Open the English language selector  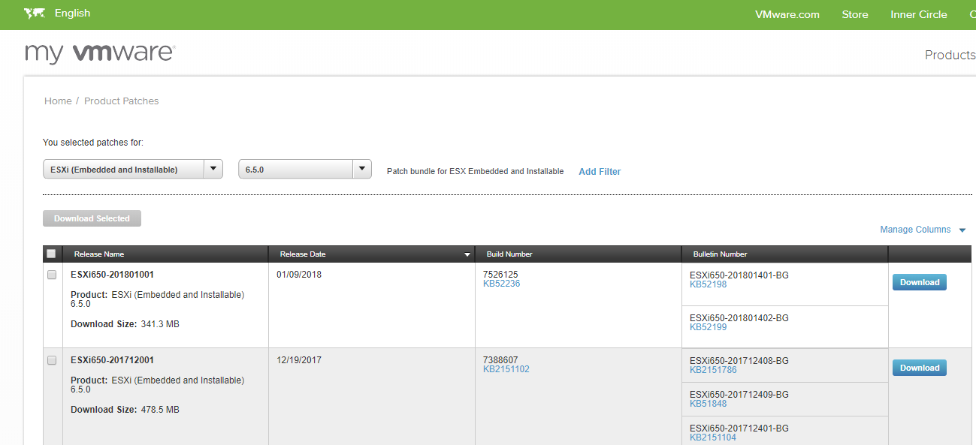(x=72, y=13)
